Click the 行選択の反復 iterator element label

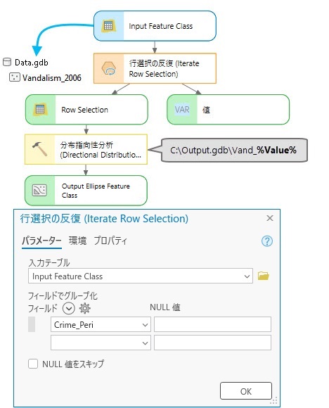point(164,68)
